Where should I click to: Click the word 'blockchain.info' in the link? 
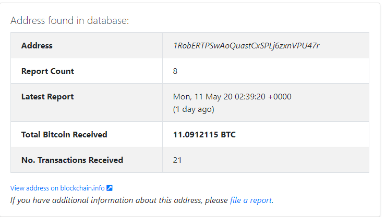(x=82, y=188)
